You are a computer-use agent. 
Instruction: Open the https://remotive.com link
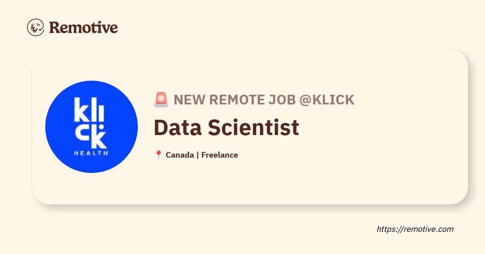(415, 229)
